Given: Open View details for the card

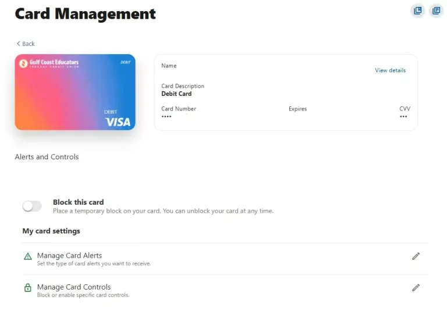Looking at the screenshot, I should pos(391,70).
